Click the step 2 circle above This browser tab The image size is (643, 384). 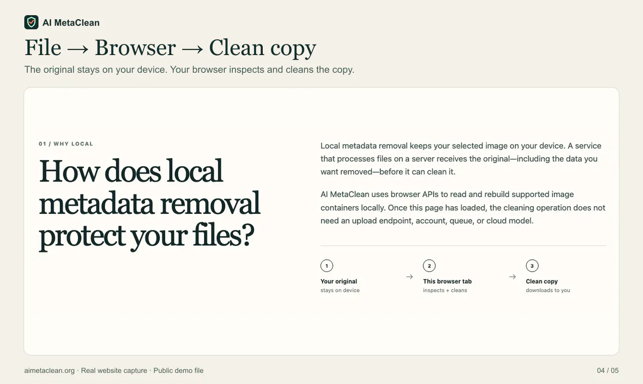pos(429,266)
